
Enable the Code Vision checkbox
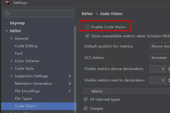[87, 27]
